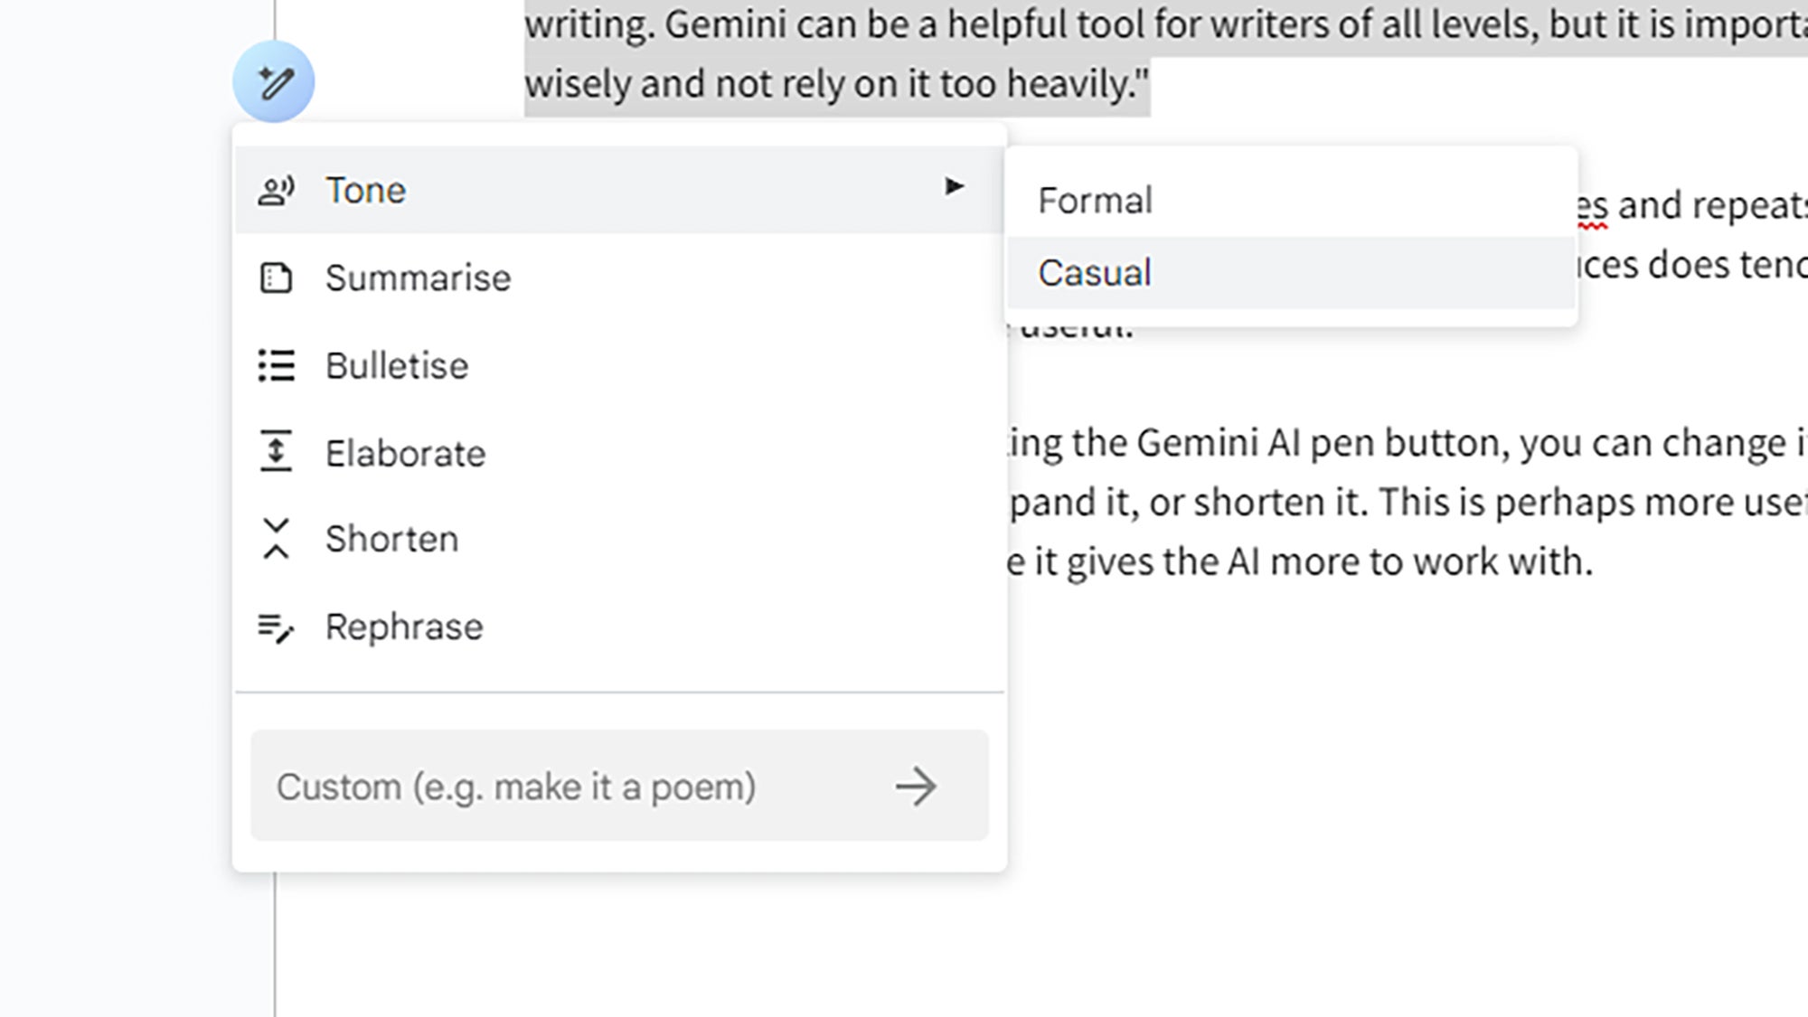Viewport: 1808px width, 1017px height.
Task: Click the Casual tone item
Action: coord(1094,272)
